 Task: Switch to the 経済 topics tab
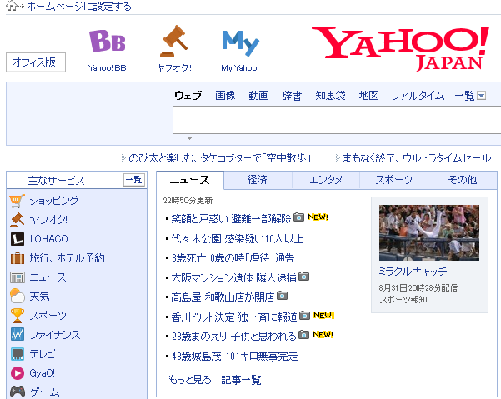(258, 180)
